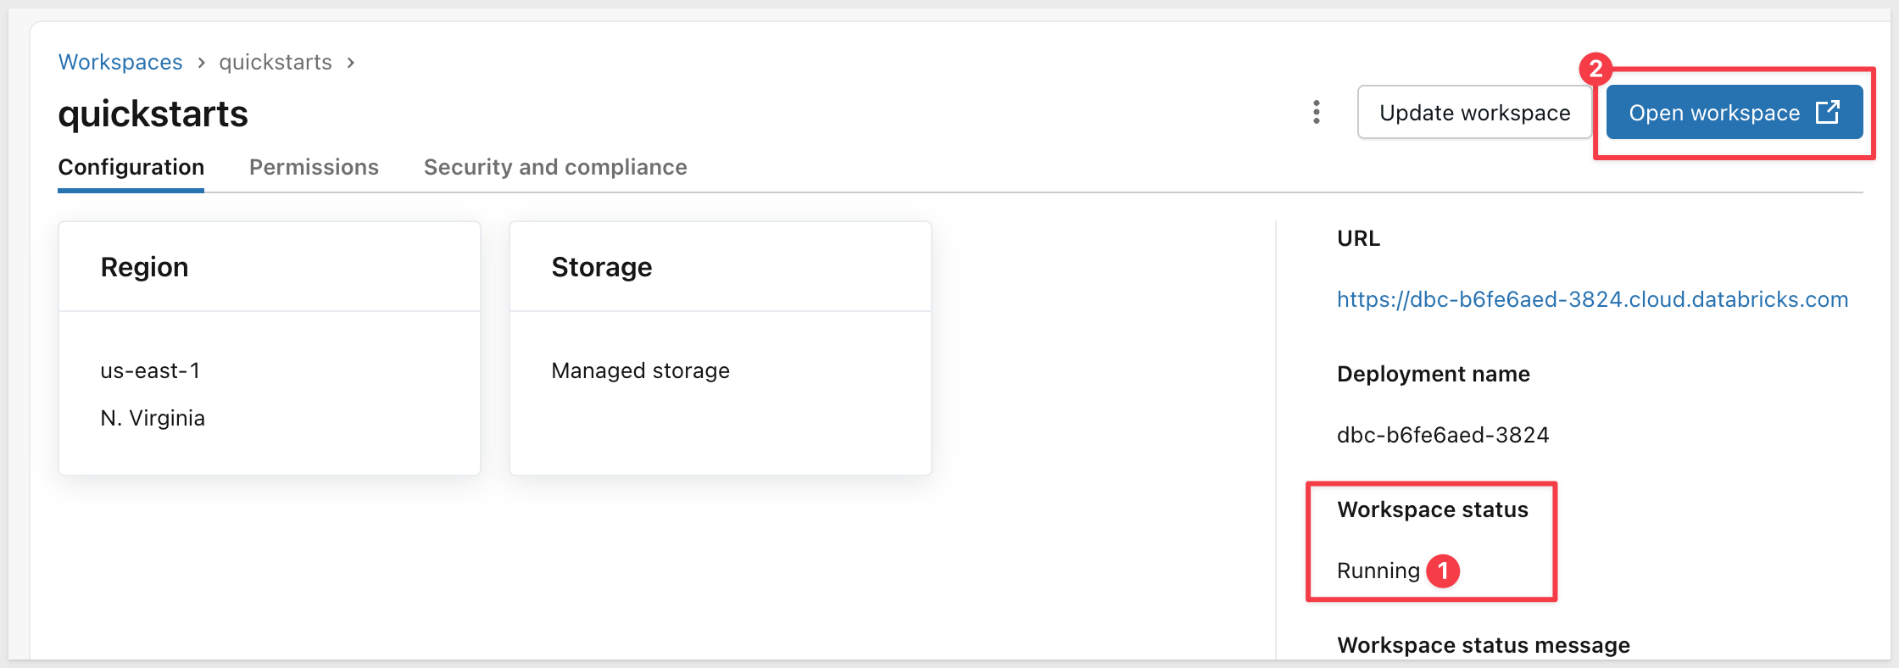Click the red annotation badge numbered 2
This screenshot has height=668, width=1899.
1595,68
